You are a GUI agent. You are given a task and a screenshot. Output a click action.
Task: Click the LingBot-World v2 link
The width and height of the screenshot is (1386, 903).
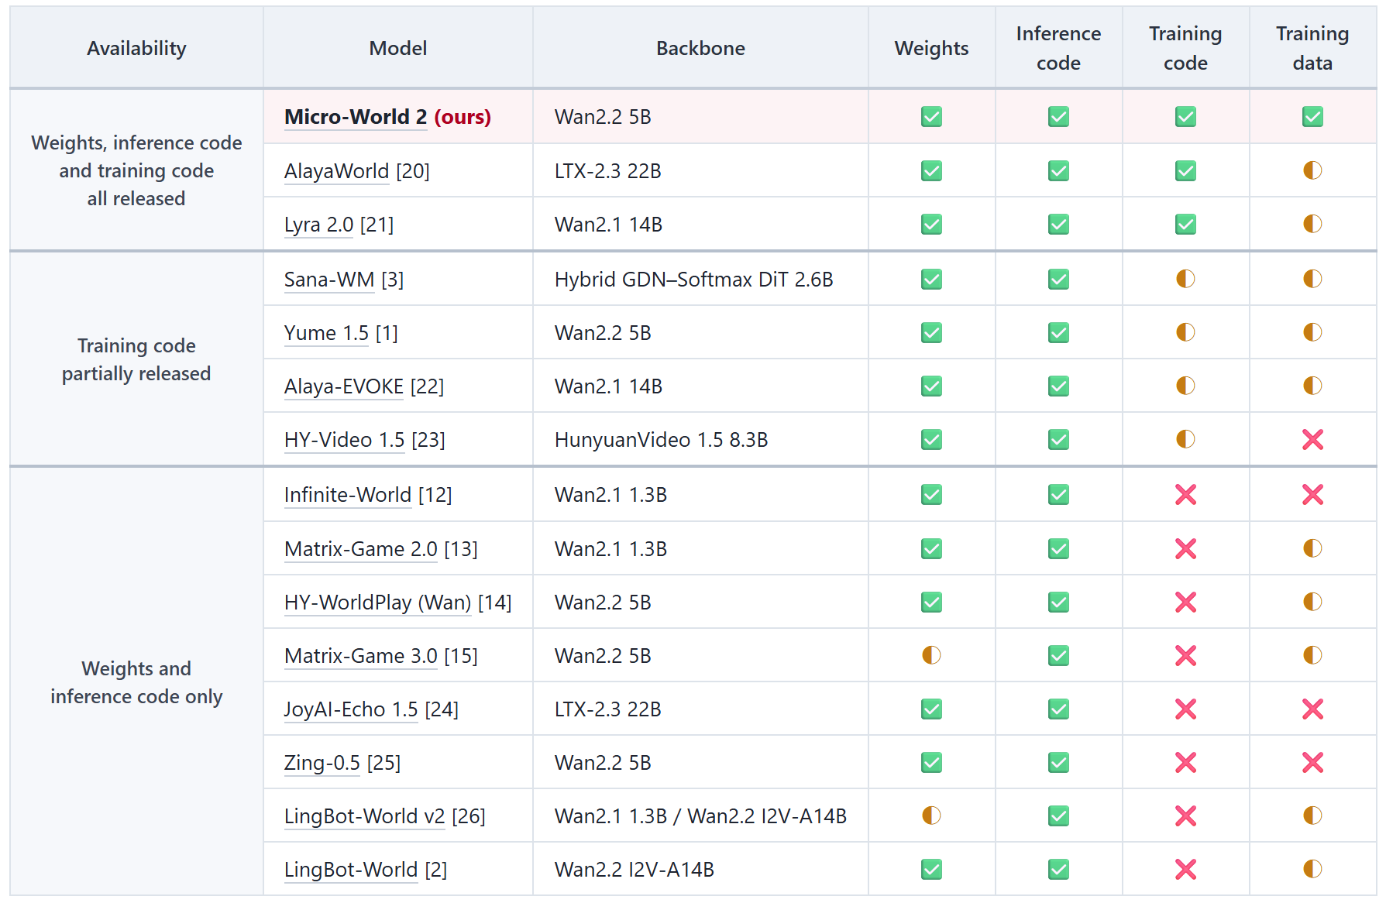365,816
